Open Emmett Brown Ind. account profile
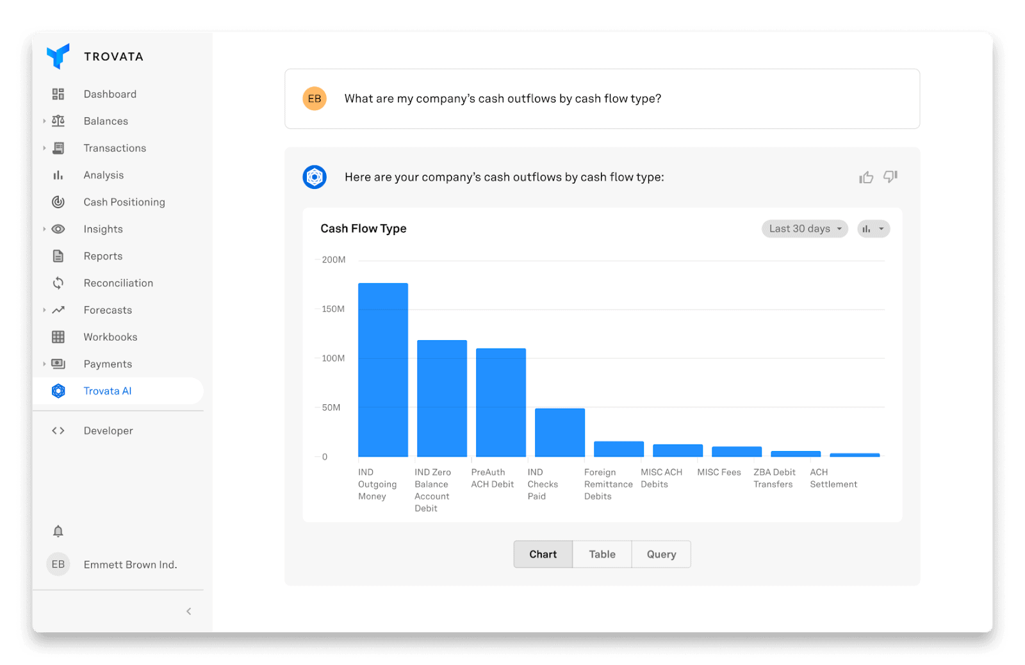Image resolution: width=1025 pixels, height=665 pixels. tap(130, 564)
